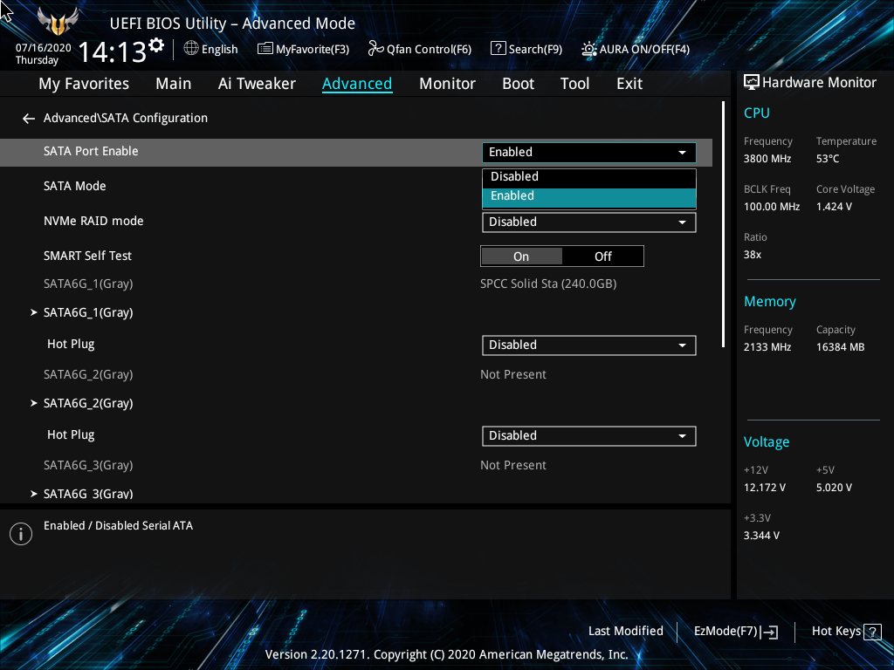The height and width of the screenshot is (670, 894).
Task: Switch to the Main tab
Action: 174,84
